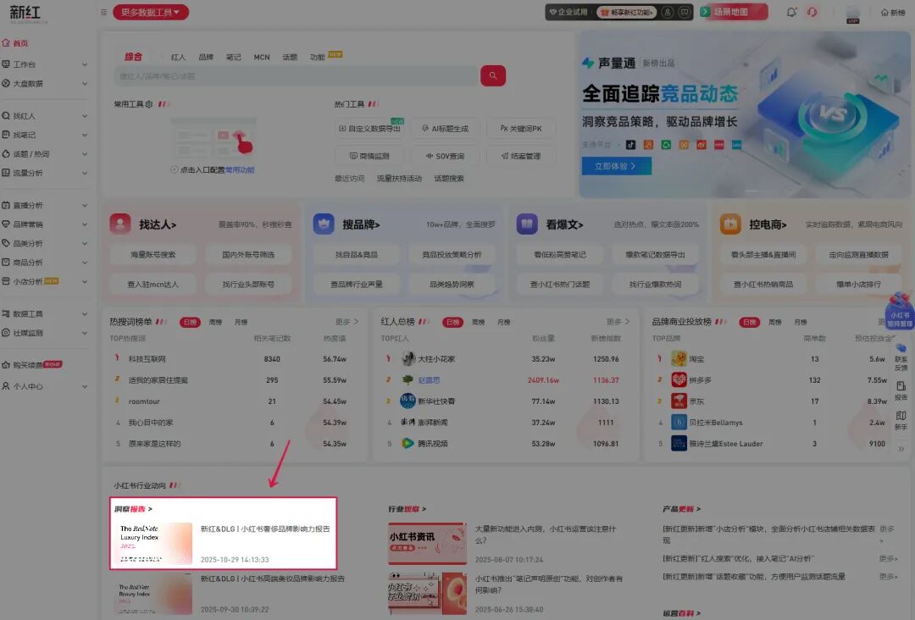915x620 pixels.
Task: Switch to 笔记 search tab
Action: coord(234,57)
